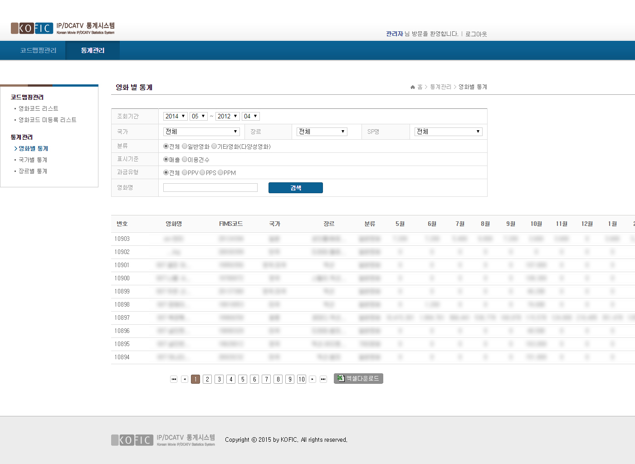
Task: Open the start year dropdown showing 2014
Action: [x=175, y=116]
